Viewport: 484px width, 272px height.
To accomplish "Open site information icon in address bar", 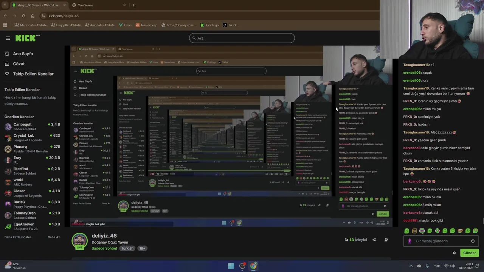I will (43, 16).
